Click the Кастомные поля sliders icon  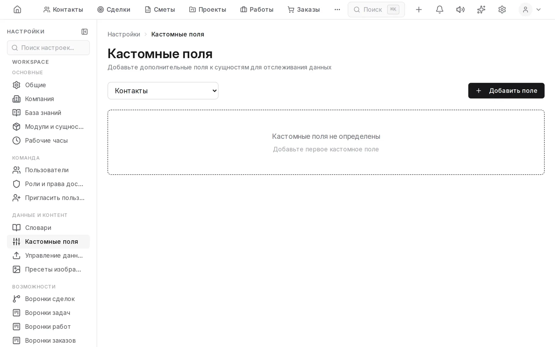tap(16, 241)
